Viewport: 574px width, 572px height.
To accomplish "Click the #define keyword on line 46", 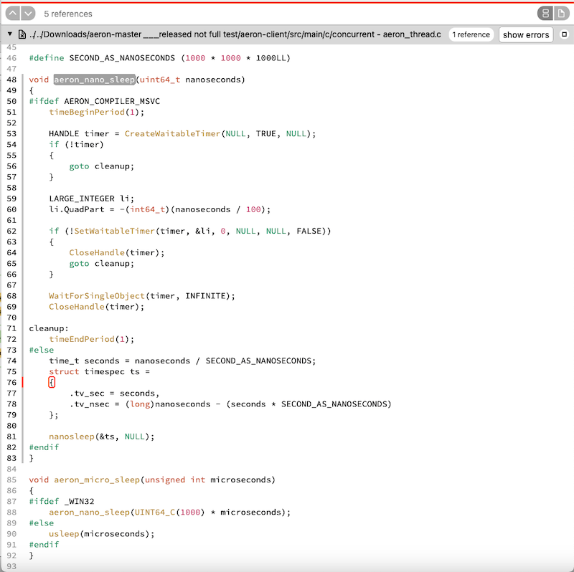I will point(47,58).
